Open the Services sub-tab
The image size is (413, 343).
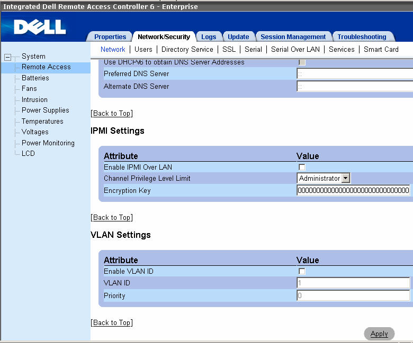pyautogui.click(x=342, y=49)
